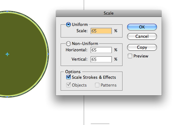Select the Uniform radio button
The height and width of the screenshot is (125, 175).
[x=68, y=25]
